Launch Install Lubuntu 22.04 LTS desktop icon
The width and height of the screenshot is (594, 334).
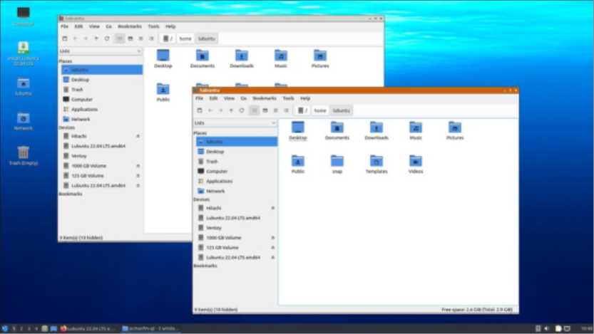[23, 53]
